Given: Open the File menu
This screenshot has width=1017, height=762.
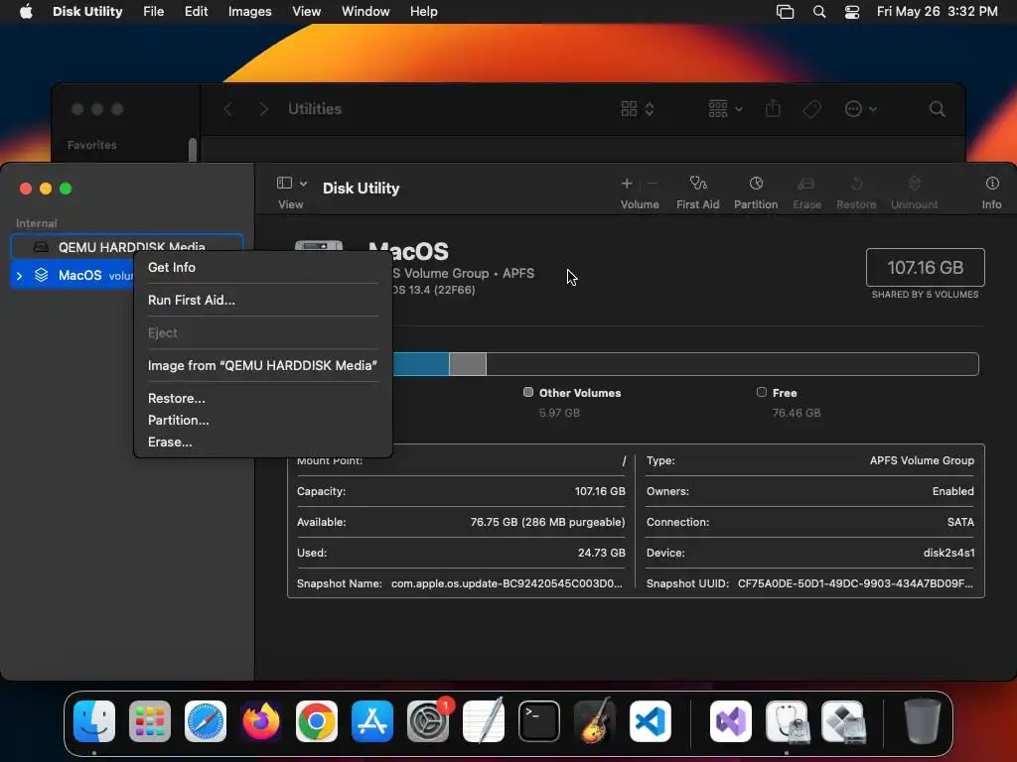Looking at the screenshot, I should pos(153,12).
